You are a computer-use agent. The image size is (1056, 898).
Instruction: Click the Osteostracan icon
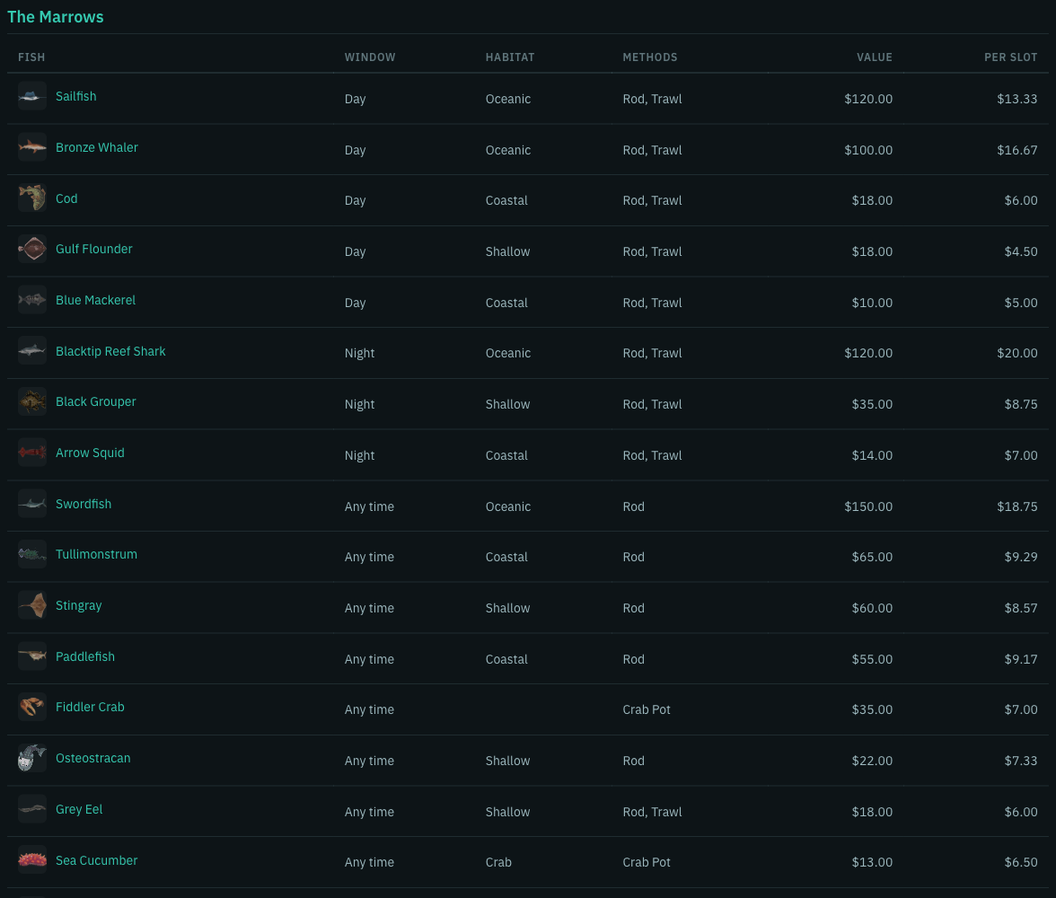tap(31, 758)
